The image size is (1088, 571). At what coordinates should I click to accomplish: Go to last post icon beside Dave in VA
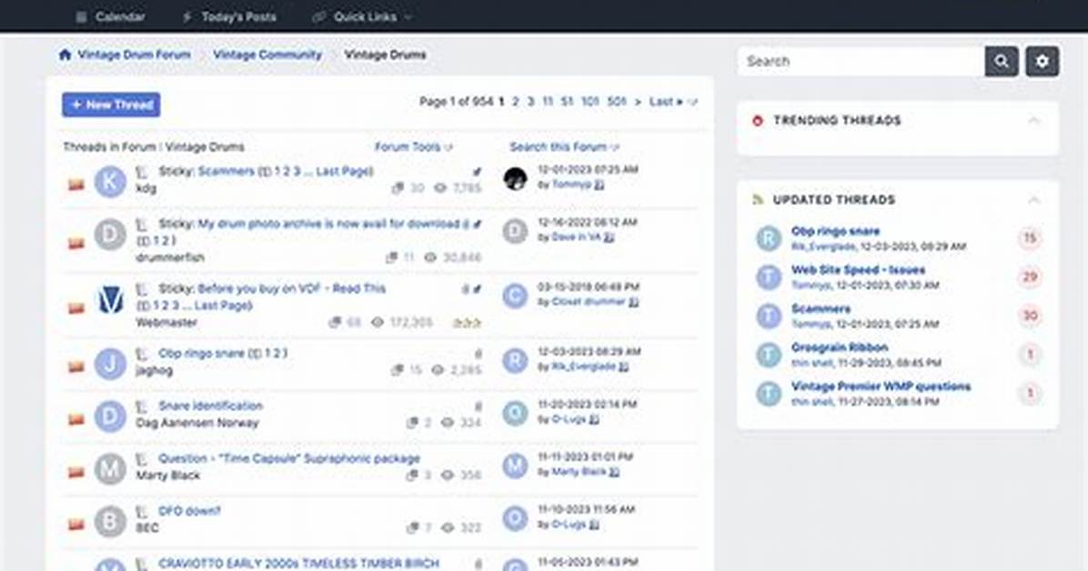click(x=609, y=237)
